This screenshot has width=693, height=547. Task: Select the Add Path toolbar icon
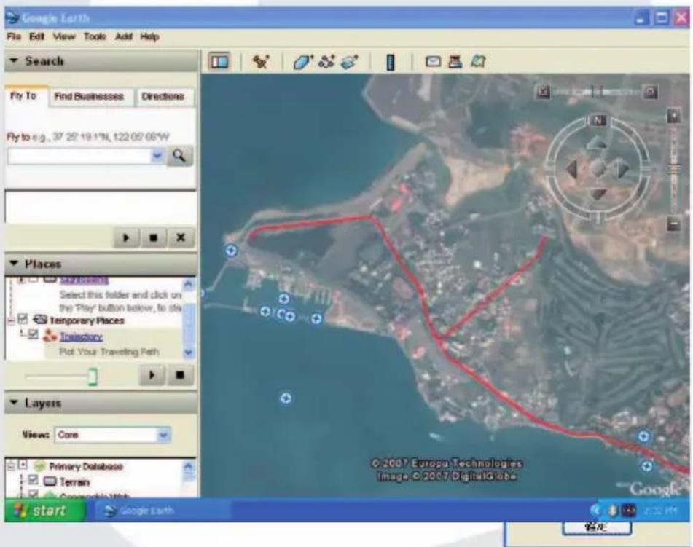(x=326, y=61)
